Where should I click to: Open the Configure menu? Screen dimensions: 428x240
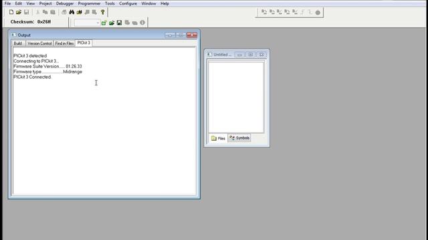[128, 3]
